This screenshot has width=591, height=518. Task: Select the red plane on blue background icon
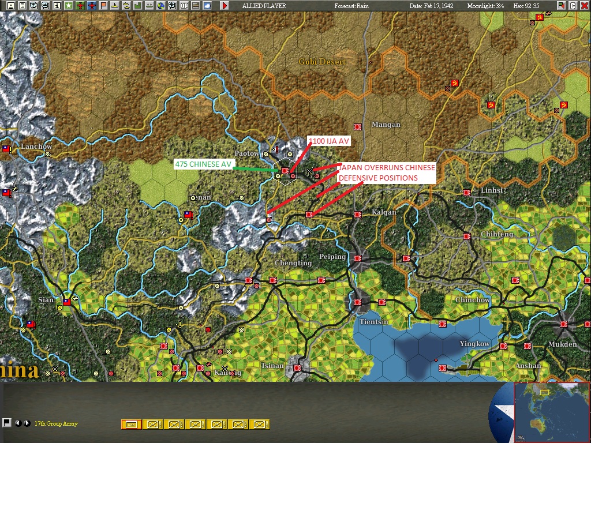click(x=92, y=6)
